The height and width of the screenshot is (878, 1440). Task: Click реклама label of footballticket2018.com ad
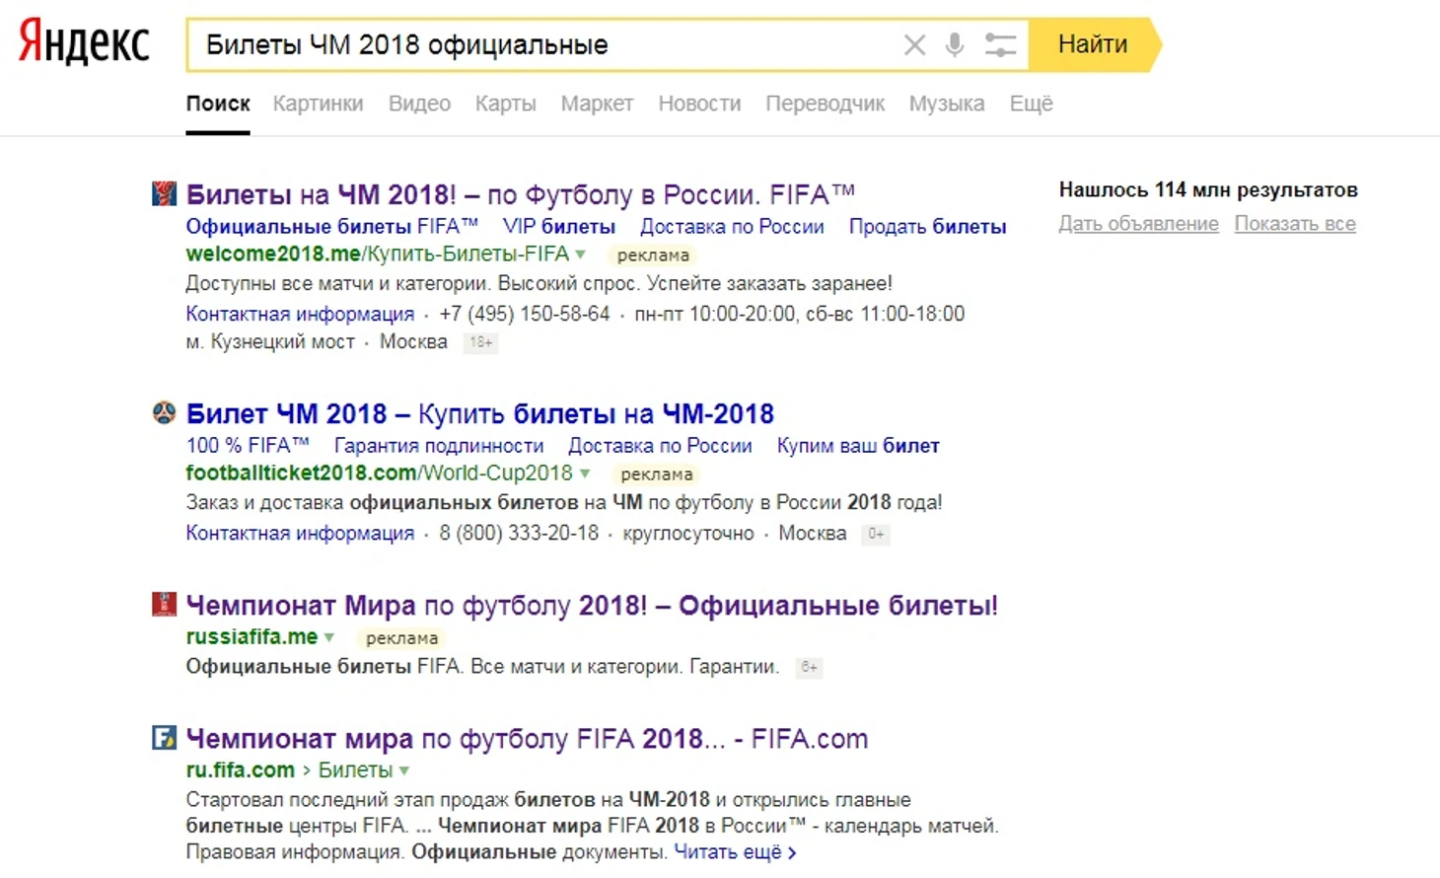657,475
